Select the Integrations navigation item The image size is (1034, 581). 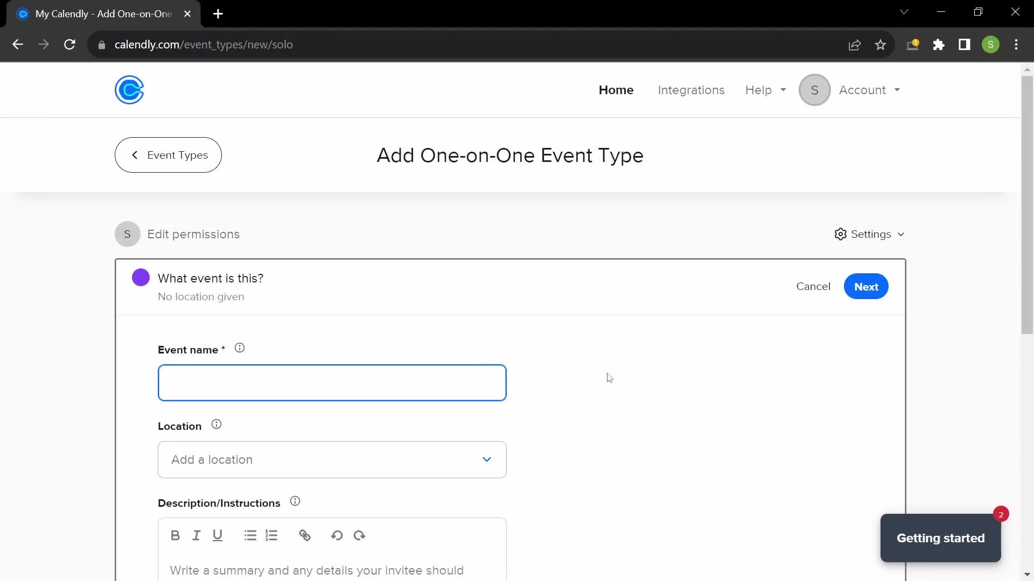coord(690,90)
